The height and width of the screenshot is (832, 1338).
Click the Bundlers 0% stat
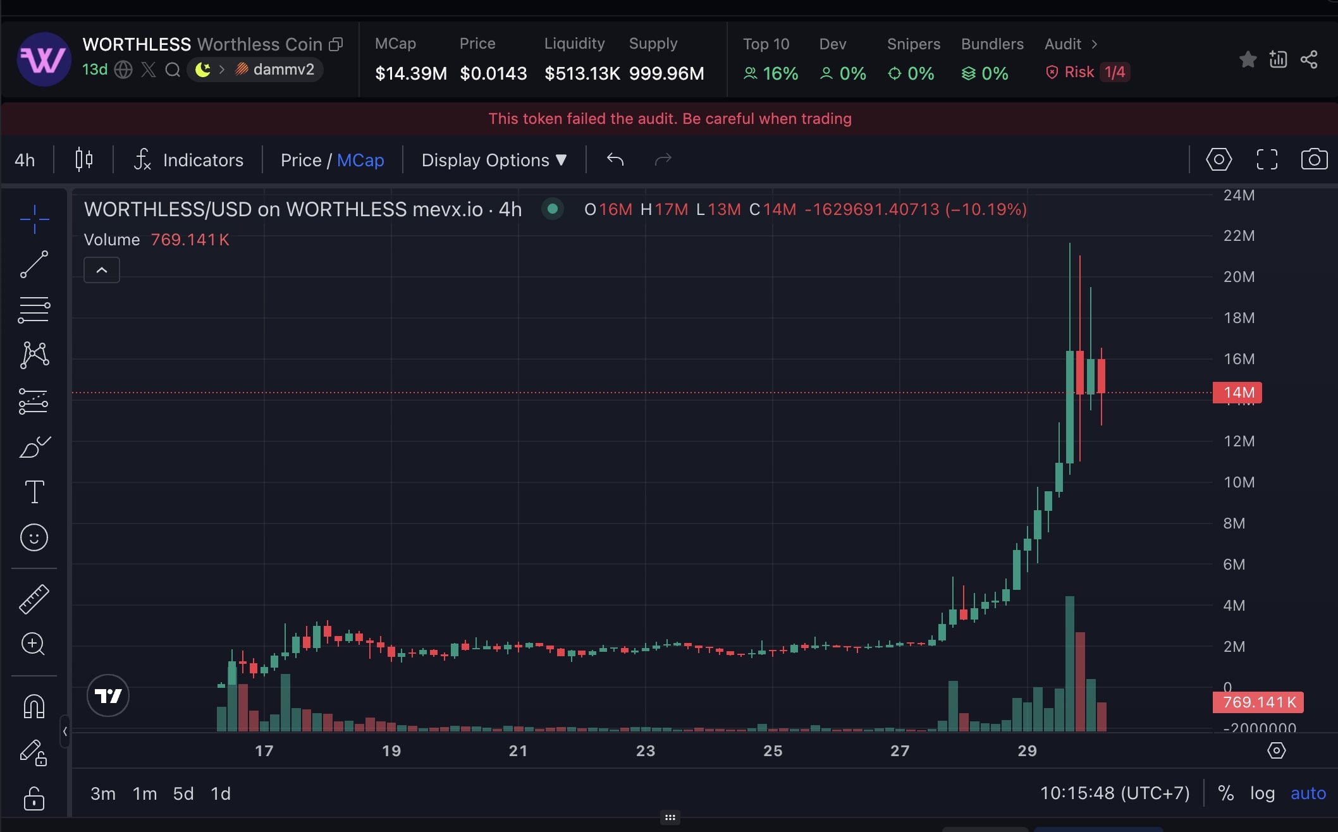(992, 59)
